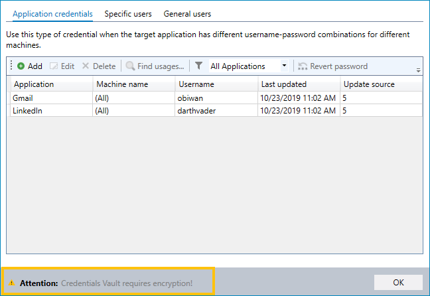The image size is (430, 296).
Task: Click the Find usages magnifier icon
Action: coord(130,66)
